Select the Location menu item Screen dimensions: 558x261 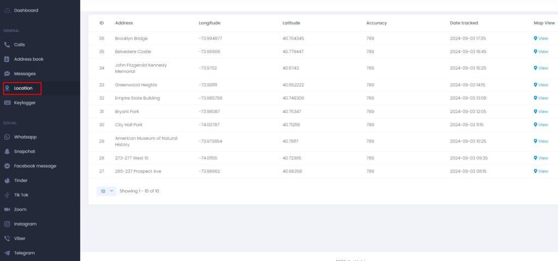23,88
